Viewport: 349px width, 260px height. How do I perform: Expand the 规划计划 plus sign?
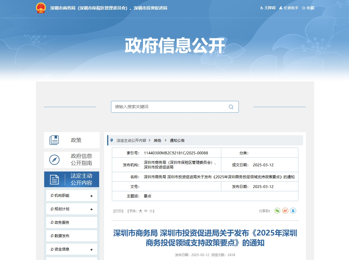(x=91, y=209)
